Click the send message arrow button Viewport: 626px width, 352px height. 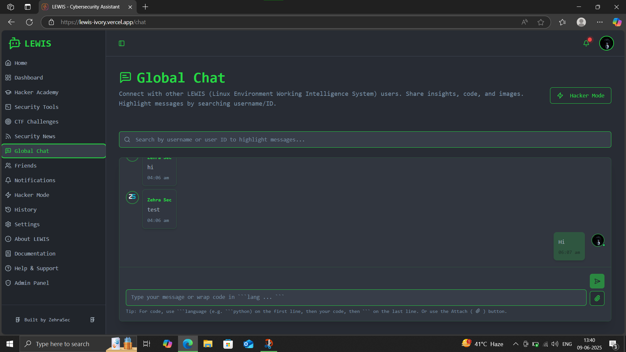pos(597,281)
